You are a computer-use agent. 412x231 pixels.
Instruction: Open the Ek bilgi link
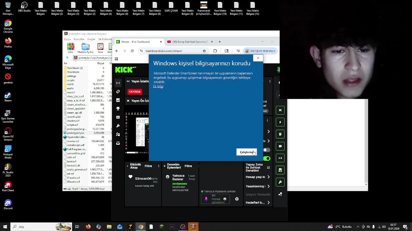(x=158, y=86)
